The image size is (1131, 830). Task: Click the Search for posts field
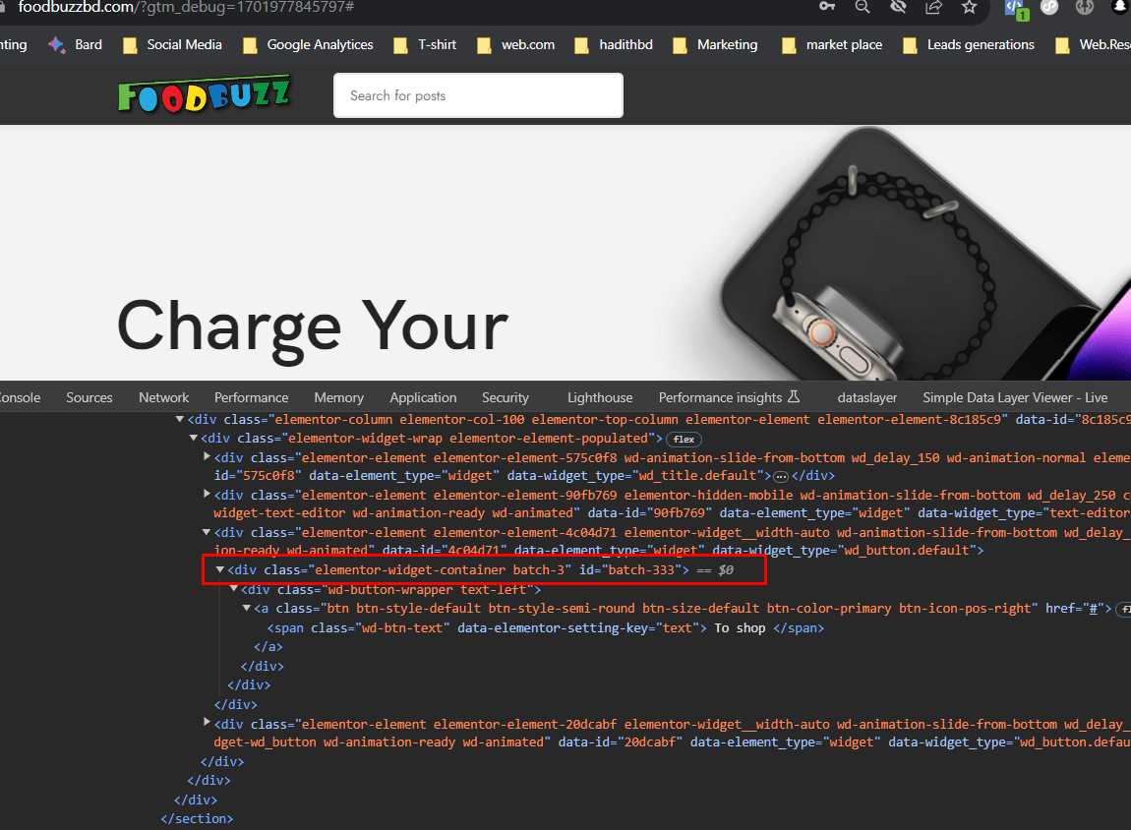point(478,95)
